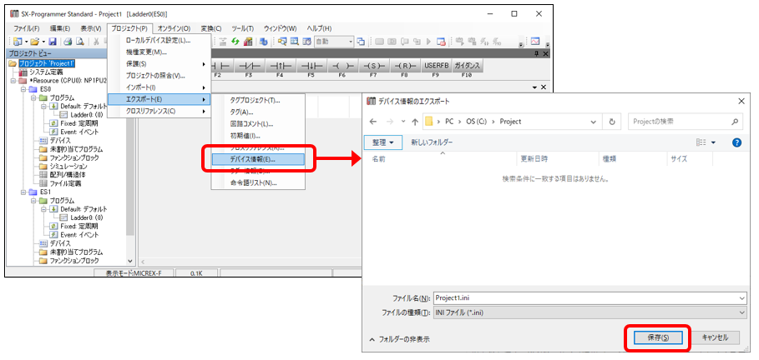
Task: Collapse the ES0 tree node
Action: (22, 88)
